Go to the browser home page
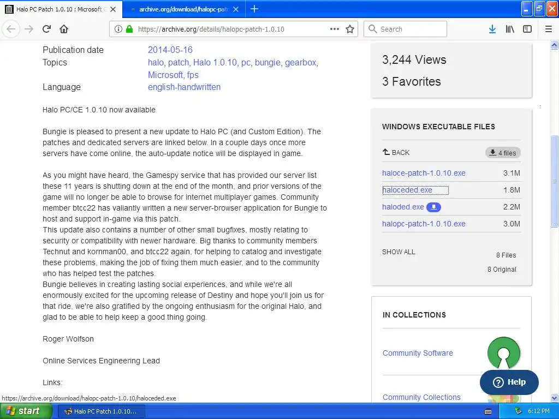Screen dimensions: 559x419 (x=64, y=29)
